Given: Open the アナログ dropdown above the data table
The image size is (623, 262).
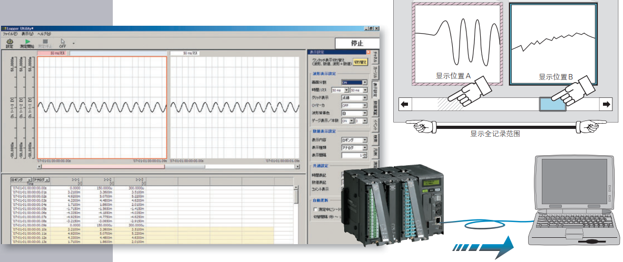Looking at the screenshot, I should coord(41,179).
